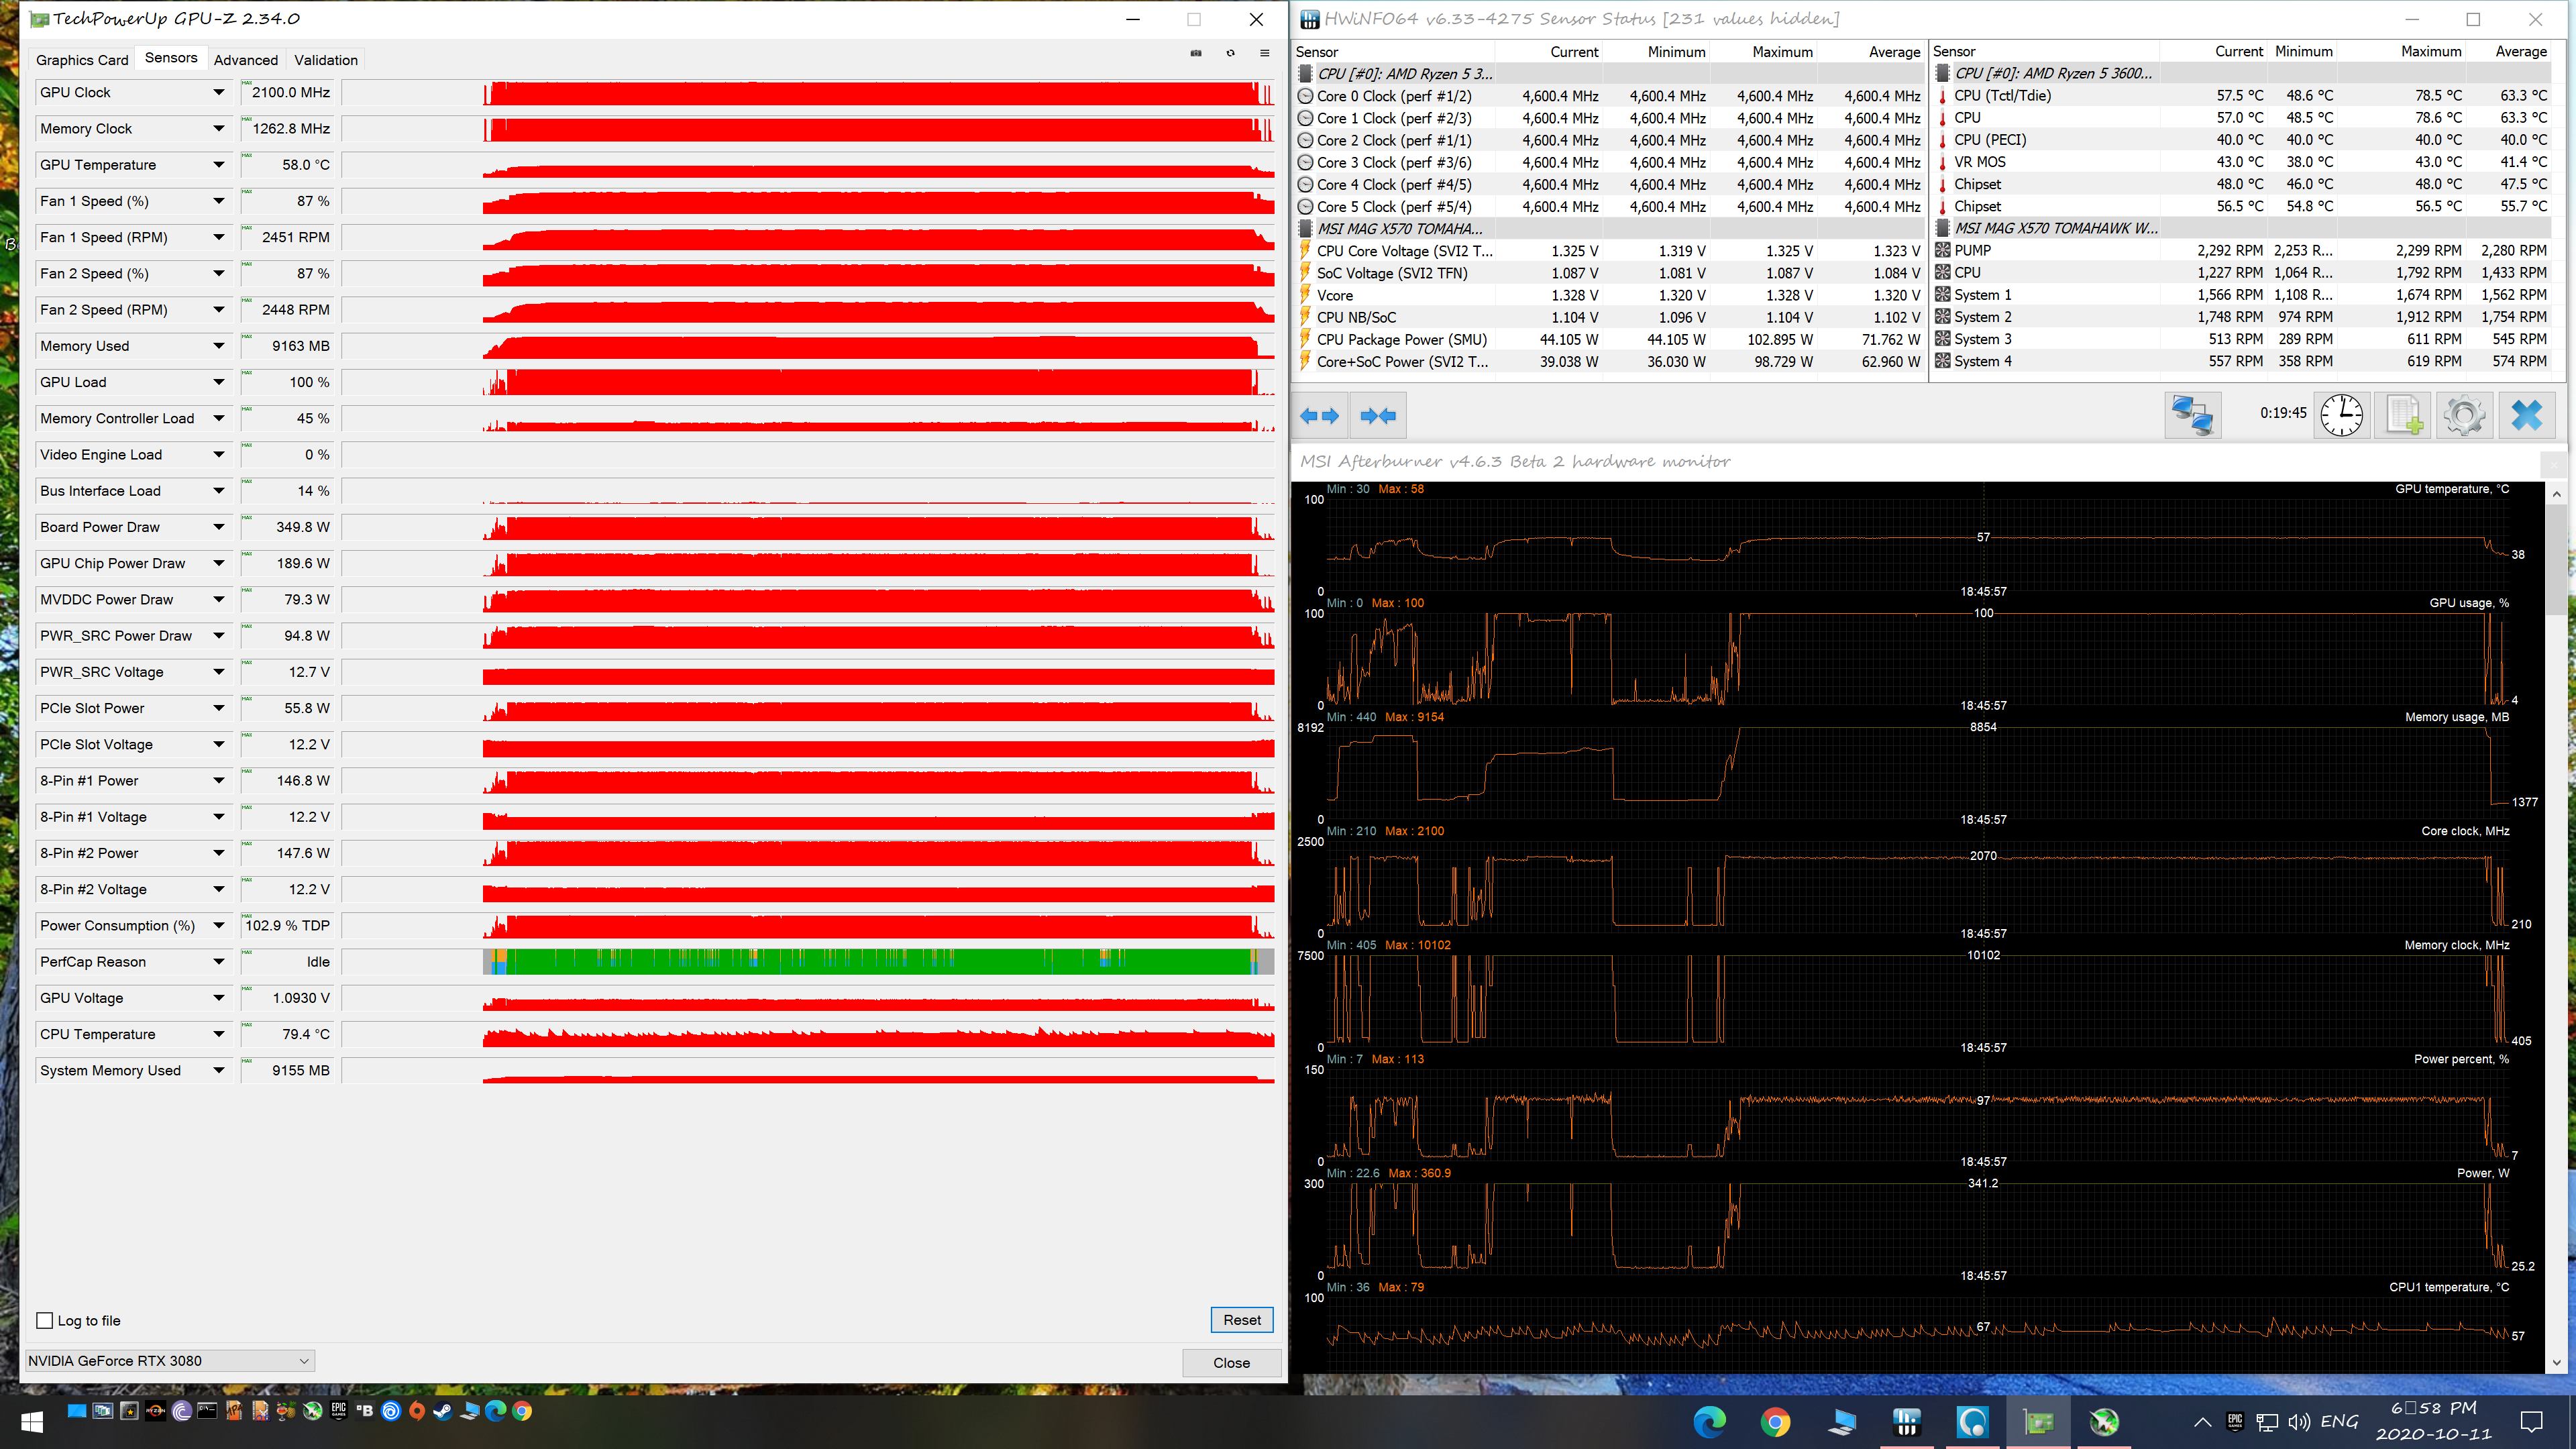This screenshot has height=1449, width=2576.
Task: Open the notification action center icon
Action: pyautogui.click(x=2532, y=1422)
